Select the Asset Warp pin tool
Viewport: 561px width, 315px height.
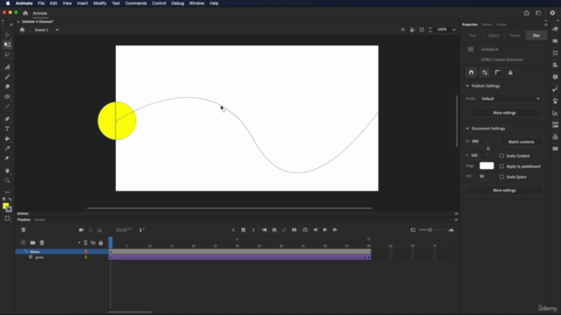[7, 158]
